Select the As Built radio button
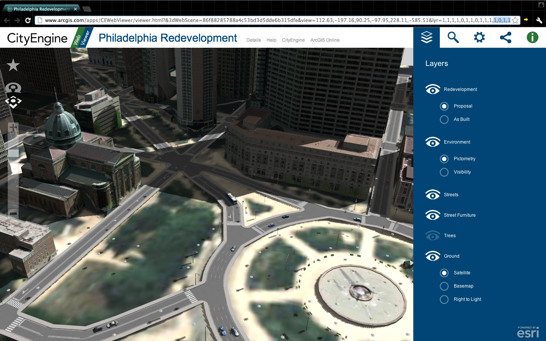This screenshot has height=341, width=546. click(444, 119)
